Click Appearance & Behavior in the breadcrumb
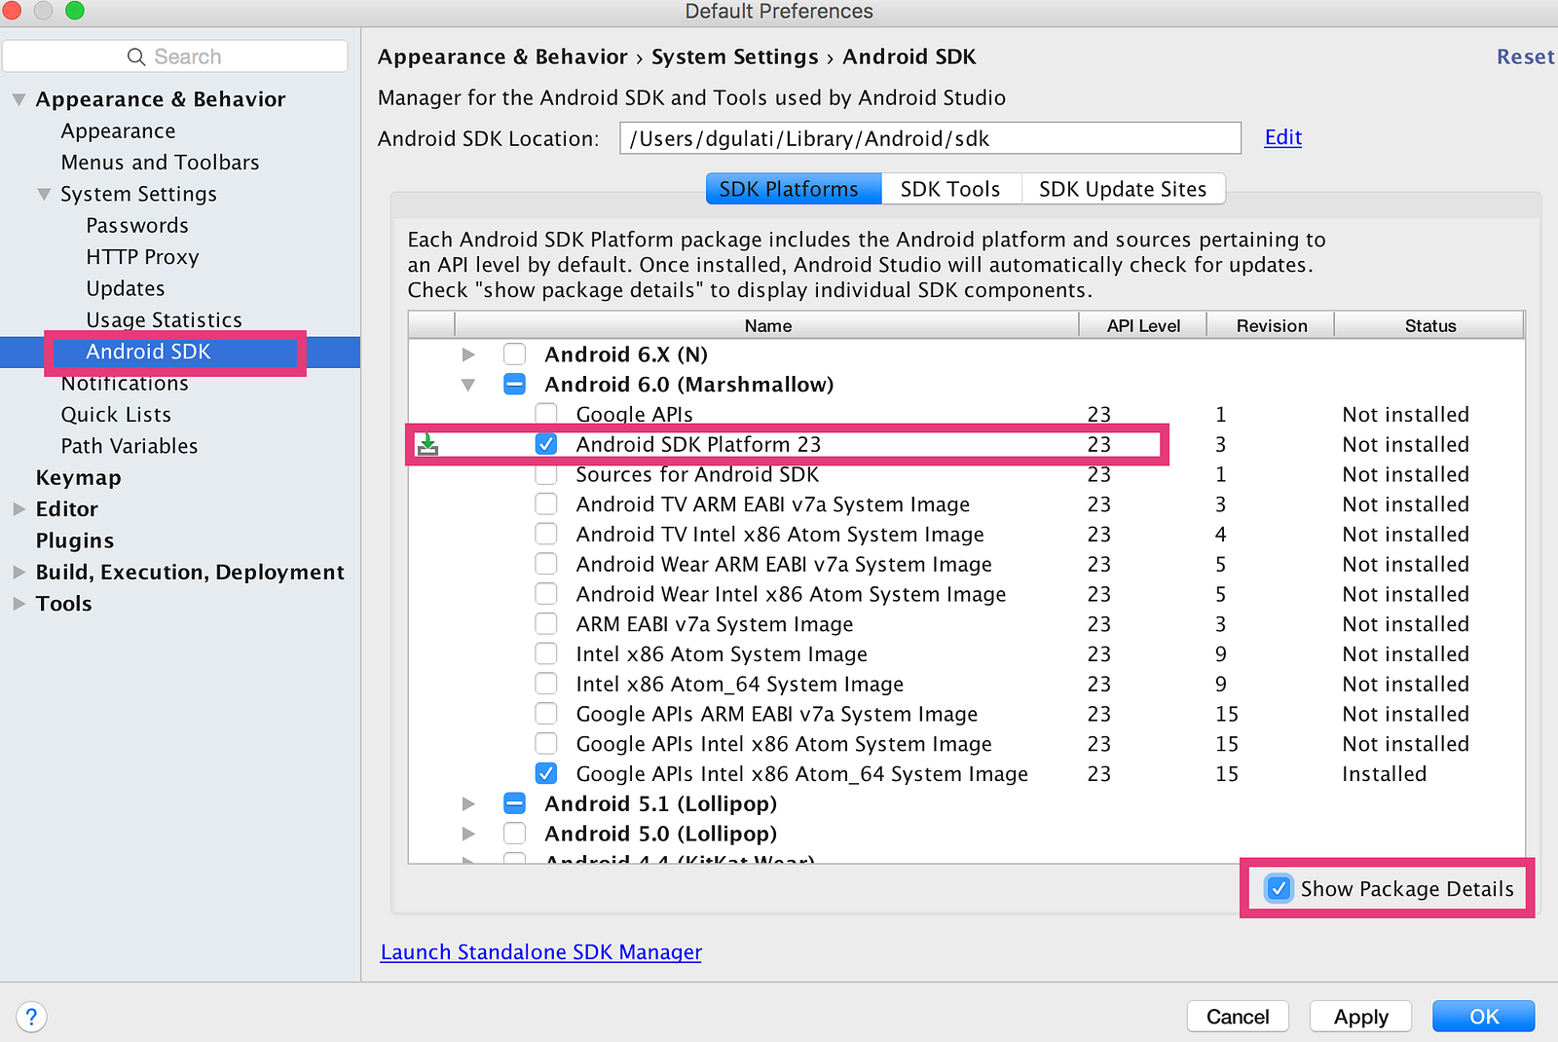 pos(502,57)
